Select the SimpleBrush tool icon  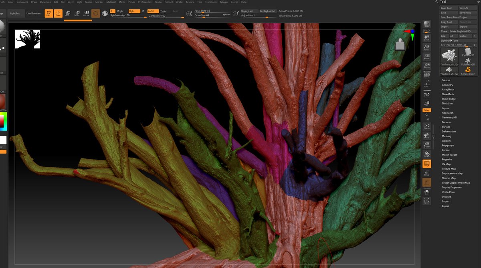468,71
